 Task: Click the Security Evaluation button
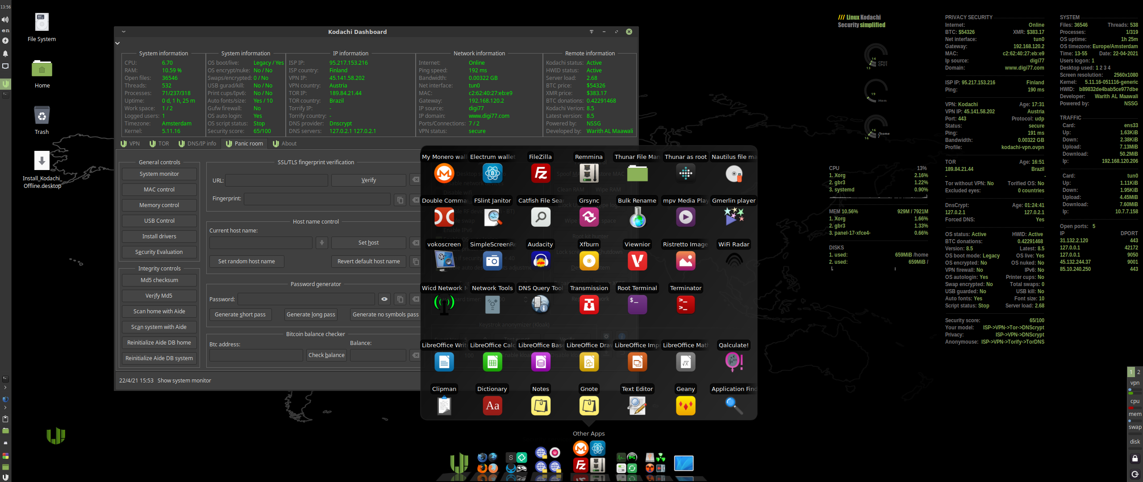(x=159, y=252)
